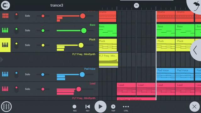Adjust Drums pan knob
Screen dimensions: 201x113
coord(43,16)
